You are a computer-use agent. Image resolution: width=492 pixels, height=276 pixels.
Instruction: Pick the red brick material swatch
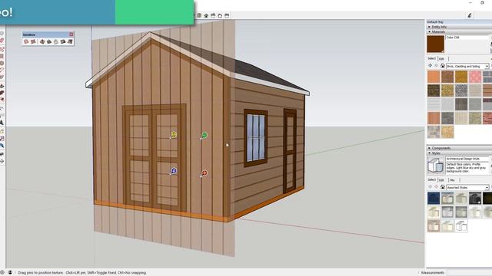[x=487, y=118]
